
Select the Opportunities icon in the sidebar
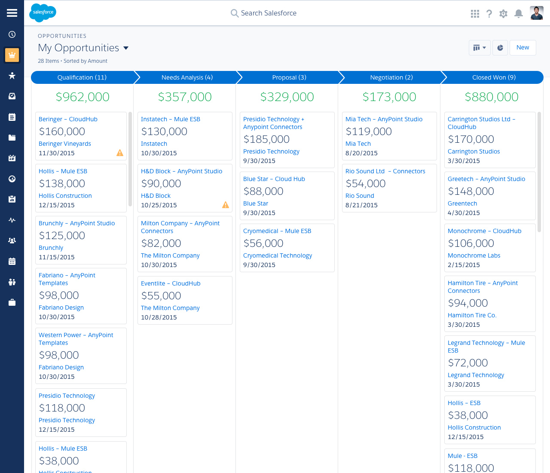[12, 55]
